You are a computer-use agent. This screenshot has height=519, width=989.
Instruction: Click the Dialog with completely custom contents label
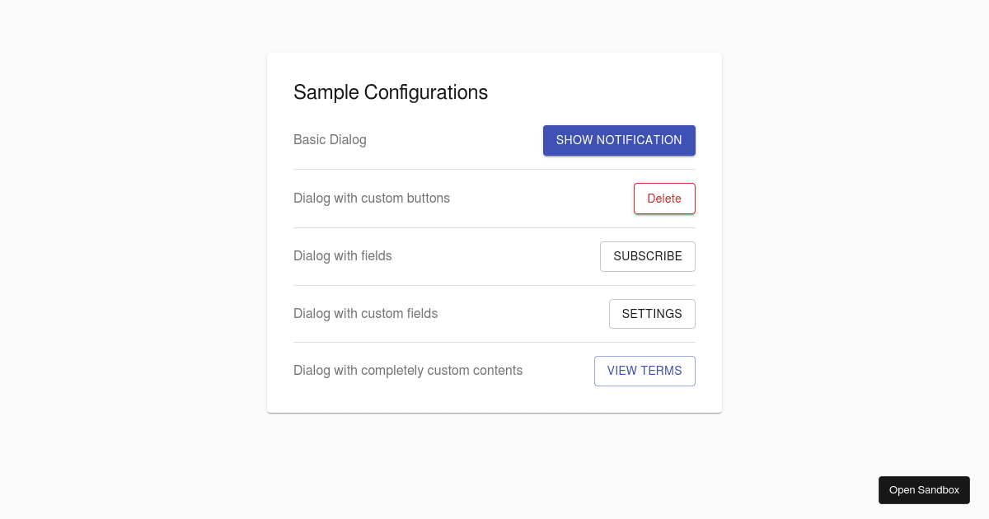408,371
